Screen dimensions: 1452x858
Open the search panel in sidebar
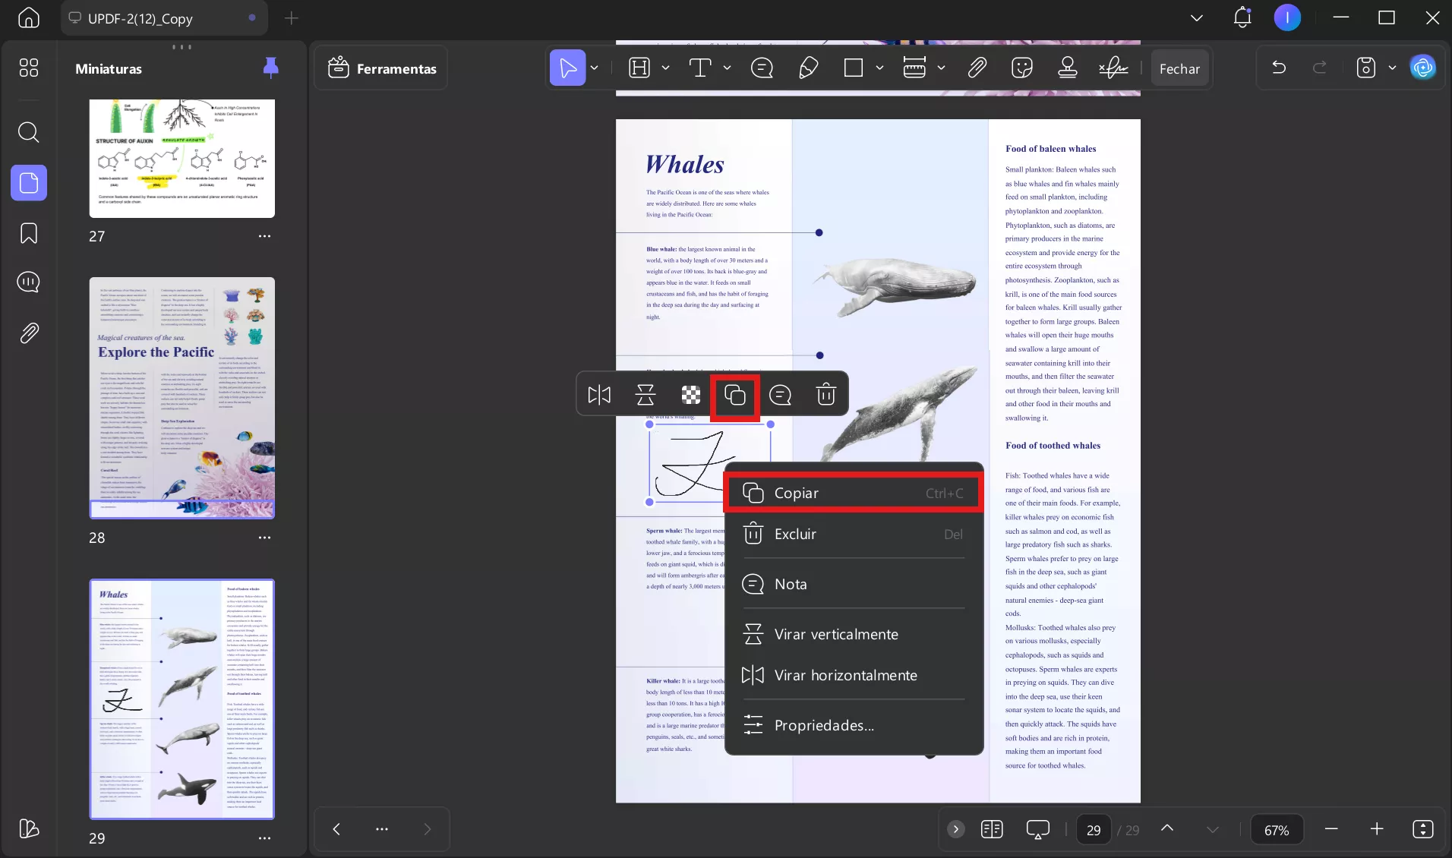click(x=29, y=132)
